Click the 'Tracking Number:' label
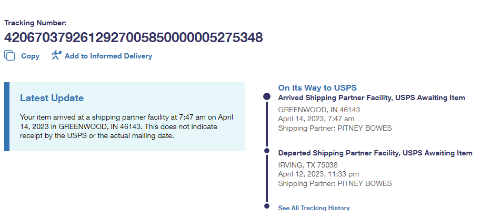Image resolution: width=481 pixels, height=216 pixels. [35, 23]
